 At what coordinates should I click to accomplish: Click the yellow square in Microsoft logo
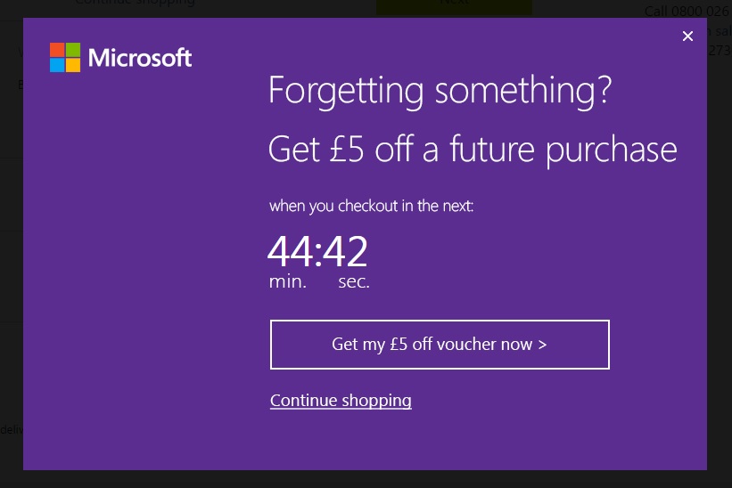pos(73,65)
